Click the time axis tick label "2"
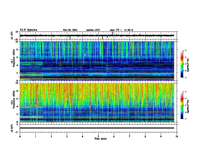Viewport: 199px width, 153px height. (x=51, y=136)
